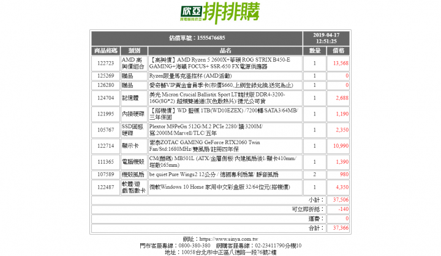Click the price 2,350
The width and height of the screenshot is (441, 256).
pyautogui.click(x=342, y=130)
